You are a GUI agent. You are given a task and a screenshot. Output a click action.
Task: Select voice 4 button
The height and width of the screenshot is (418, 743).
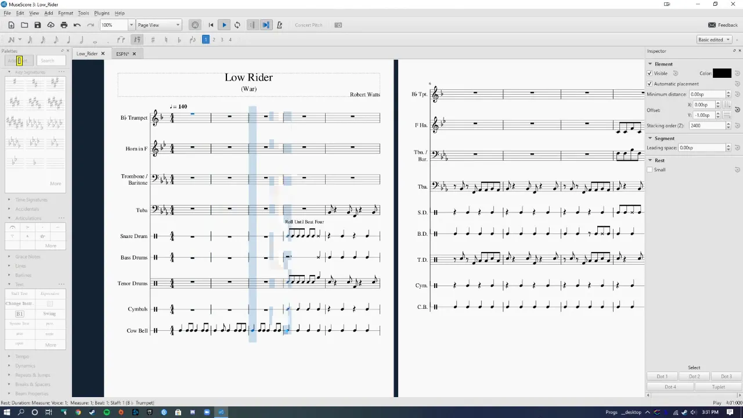click(x=230, y=39)
